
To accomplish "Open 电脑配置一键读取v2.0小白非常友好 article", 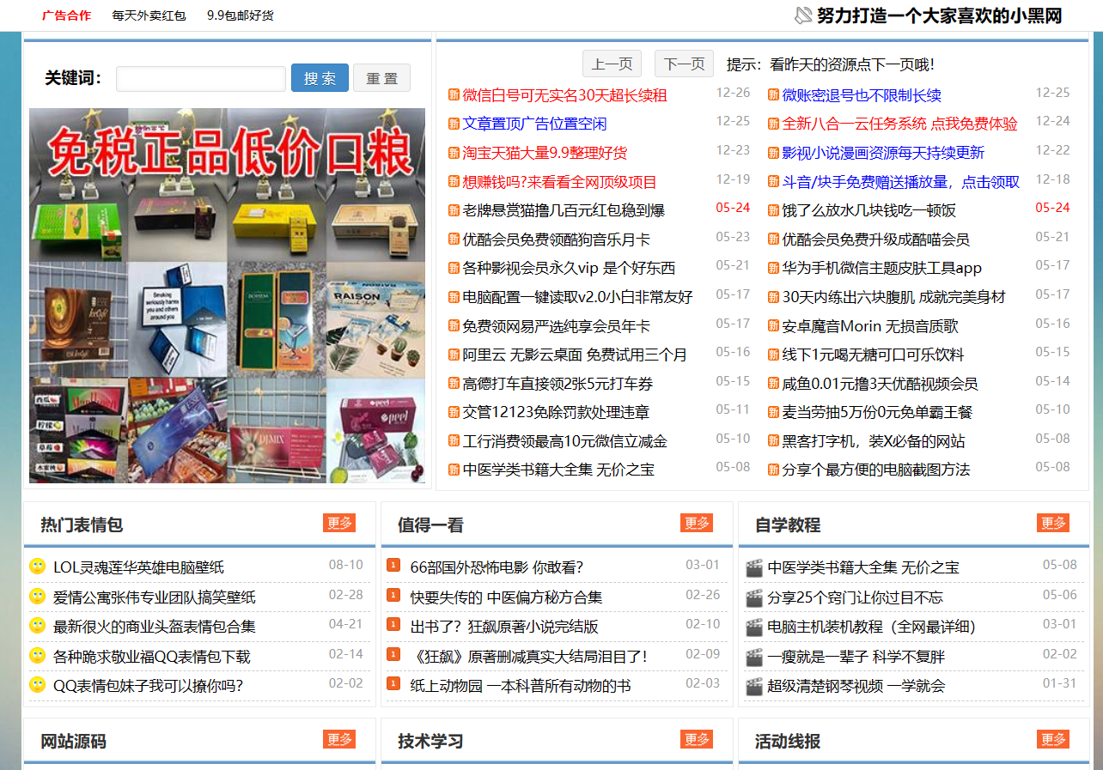I will (577, 297).
